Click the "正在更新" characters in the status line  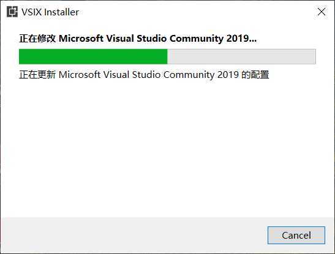click(x=37, y=75)
